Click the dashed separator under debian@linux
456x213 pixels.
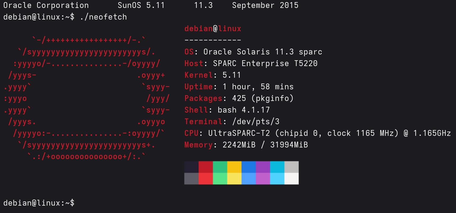coord(213,40)
